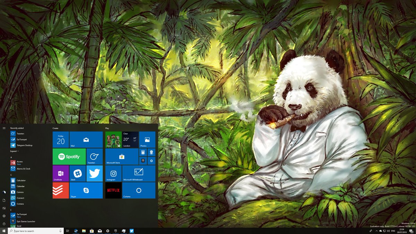The width and height of the screenshot is (416, 234).
Task: Open Settings gear on the taskbar
Action: point(107,231)
